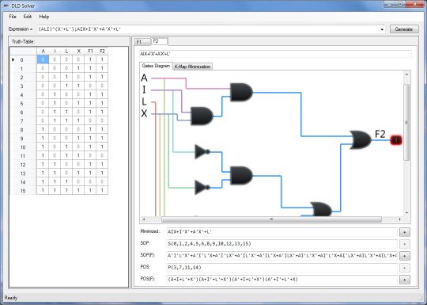
Task: Click the diagram scroll left arrow
Action: 144,219
